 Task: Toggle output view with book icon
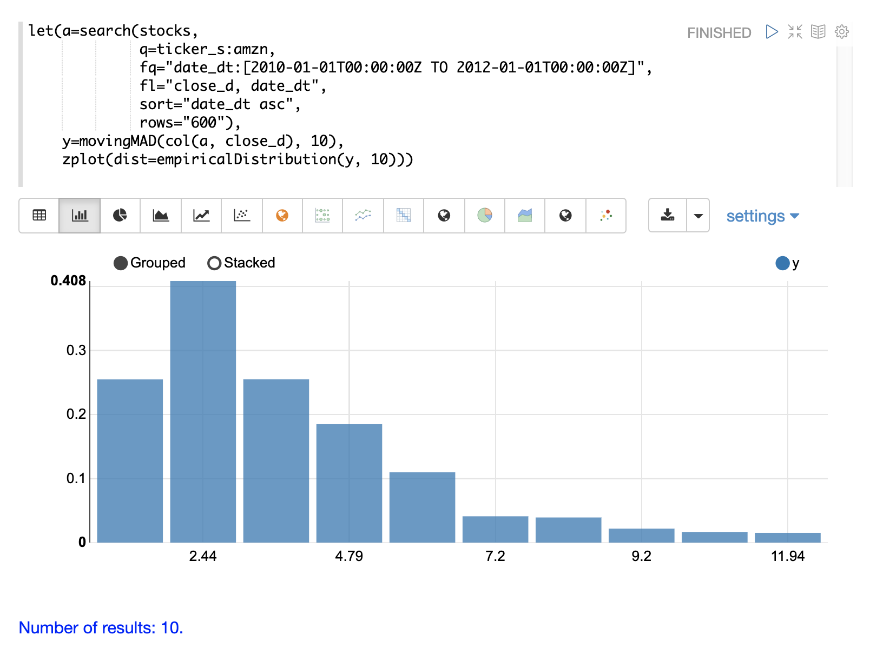818,32
